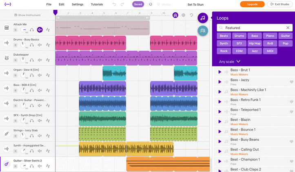The height and width of the screenshot is (172, 295).
Task: Expand the Any scale dropdown
Action: (230, 62)
